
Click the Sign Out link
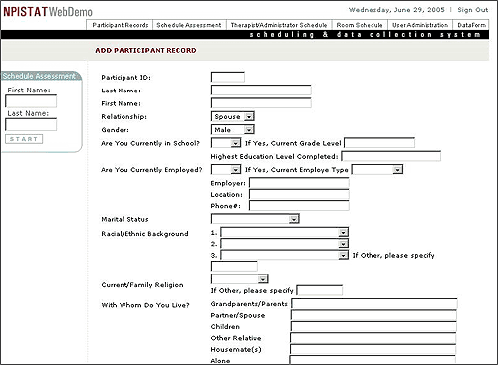[473, 10]
